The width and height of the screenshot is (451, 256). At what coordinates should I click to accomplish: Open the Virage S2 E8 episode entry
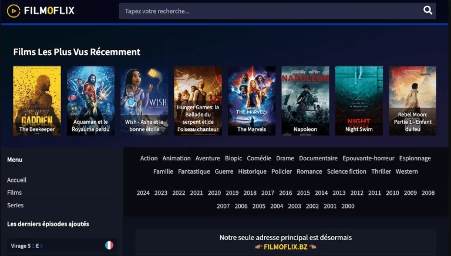click(x=62, y=245)
